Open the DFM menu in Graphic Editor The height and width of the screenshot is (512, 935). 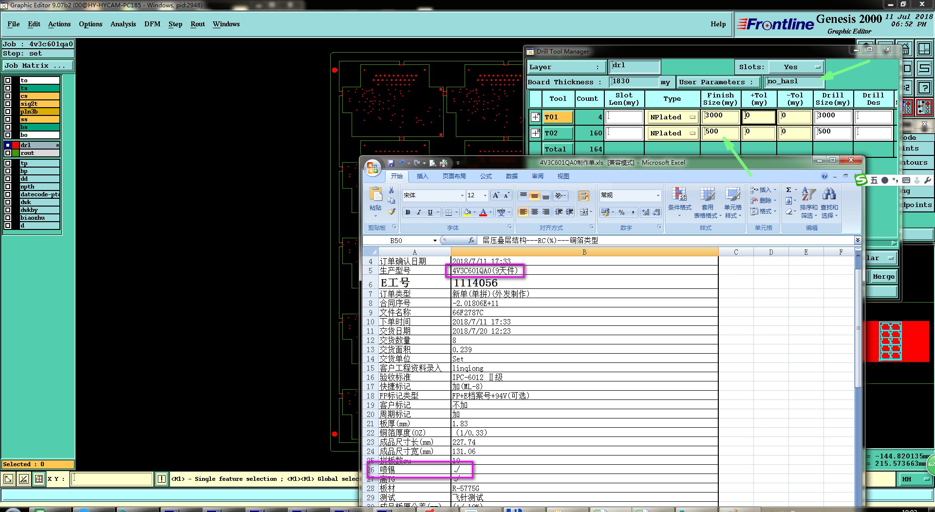click(152, 24)
